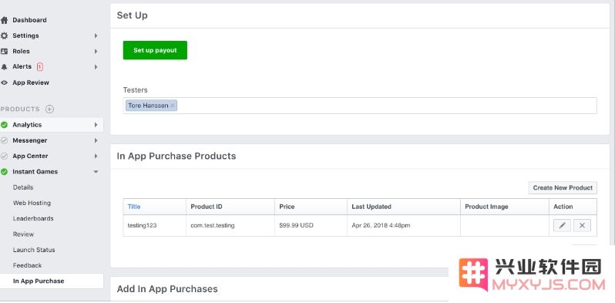Image resolution: width=615 pixels, height=303 pixels.
Task: Click the grey check beside App Center
Action: tap(4, 157)
